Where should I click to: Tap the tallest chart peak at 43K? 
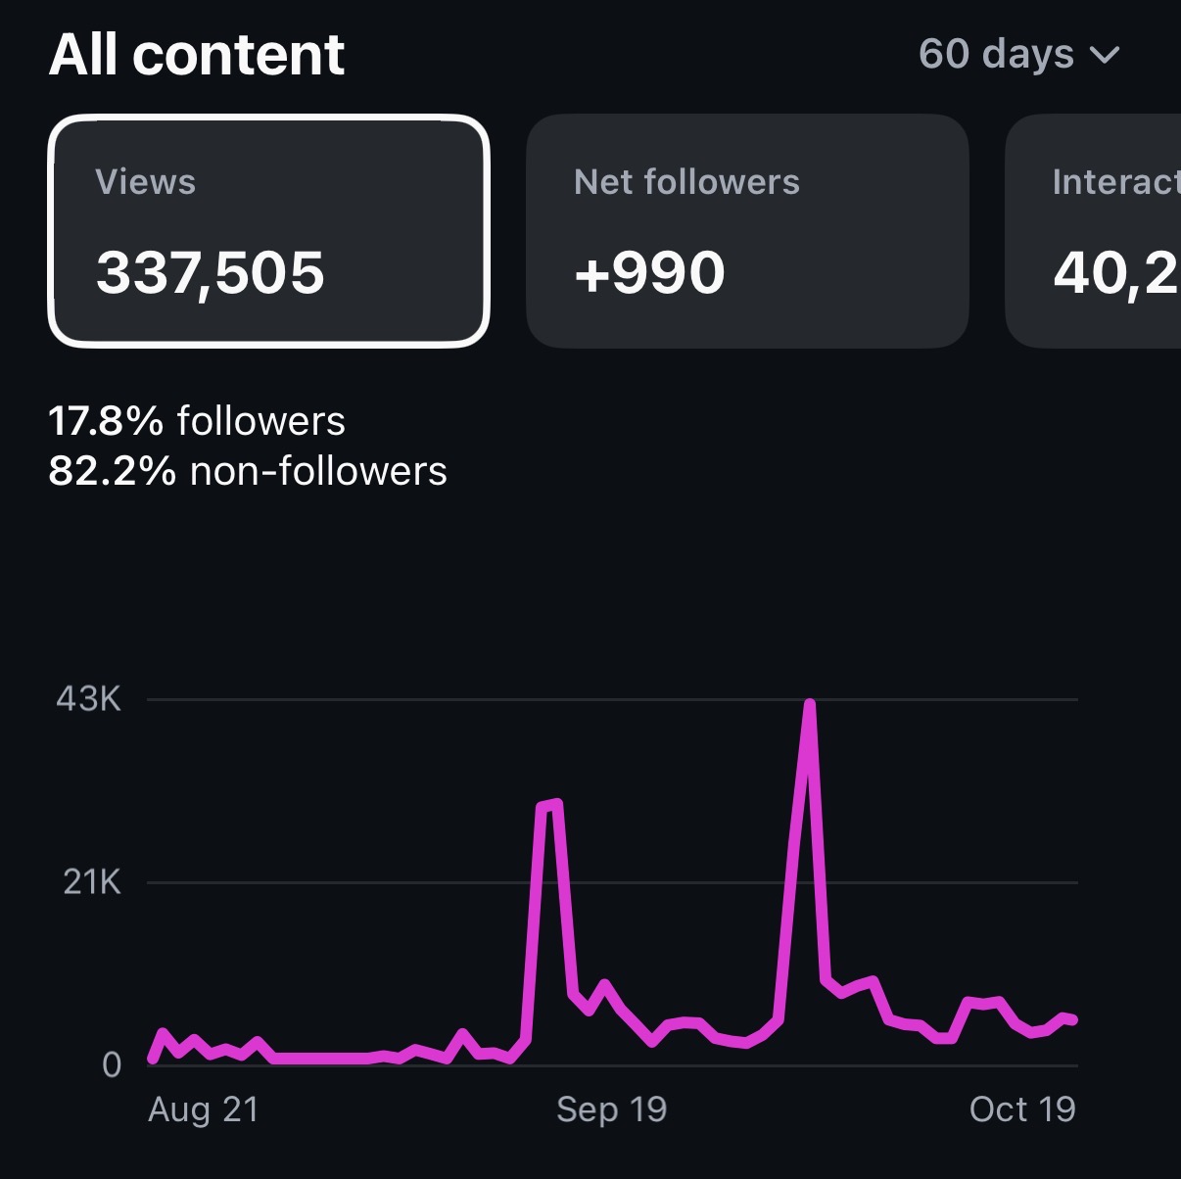pyautogui.click(x=809, y=704)
